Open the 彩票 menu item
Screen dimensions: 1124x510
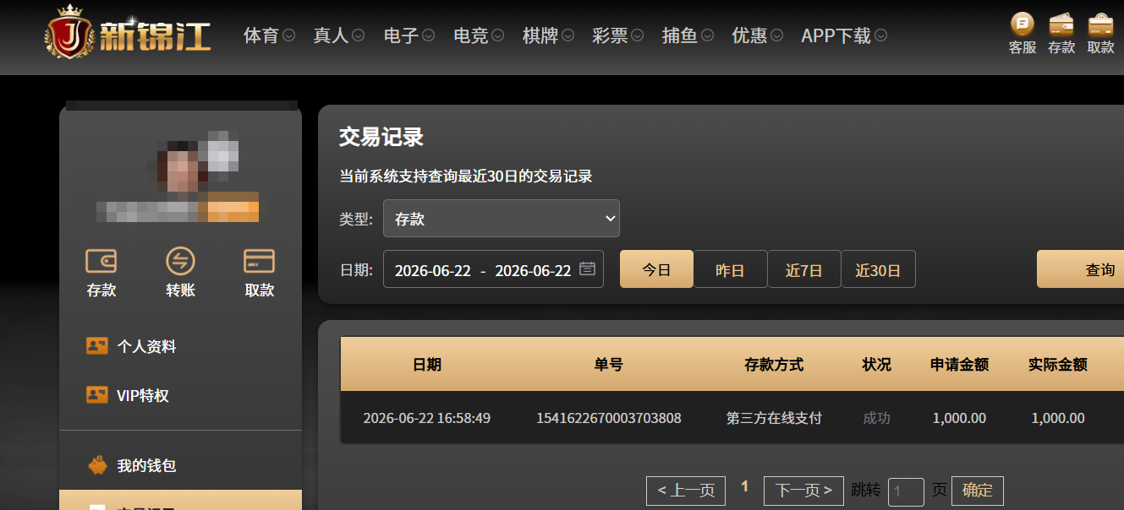pos(610,35)
